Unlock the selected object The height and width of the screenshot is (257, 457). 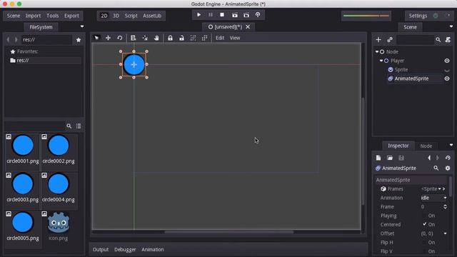[x=181, y=38]
